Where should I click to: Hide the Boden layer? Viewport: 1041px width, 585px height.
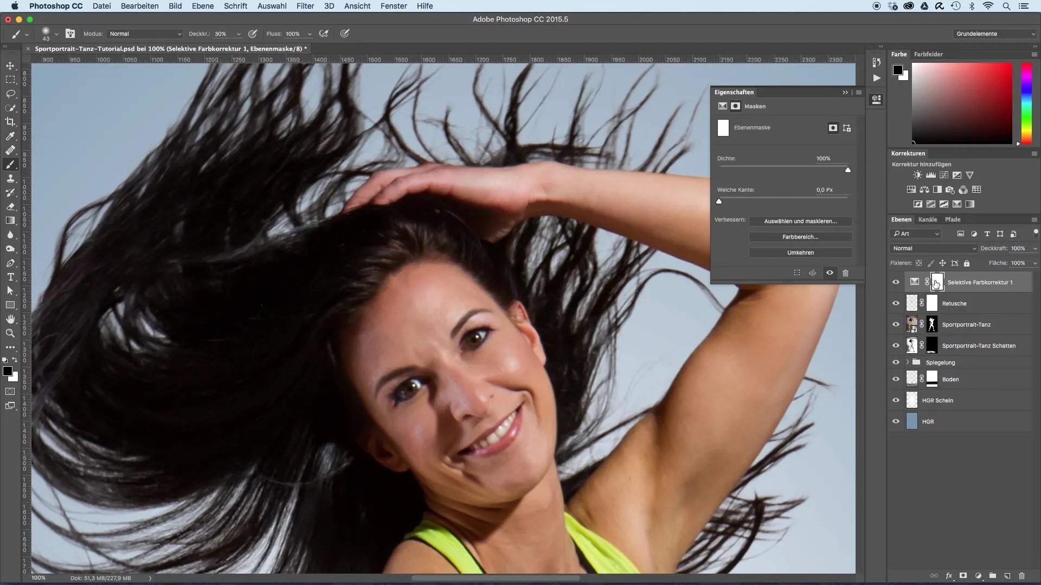pos(896,379)
